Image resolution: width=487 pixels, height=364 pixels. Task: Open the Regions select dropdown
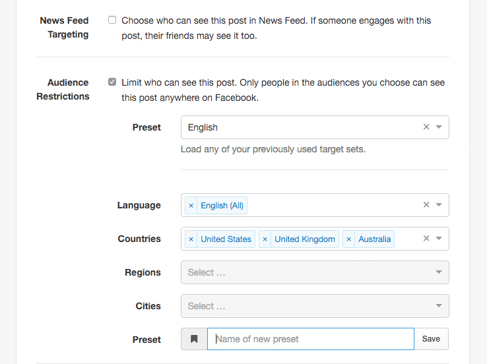(315, 272)
